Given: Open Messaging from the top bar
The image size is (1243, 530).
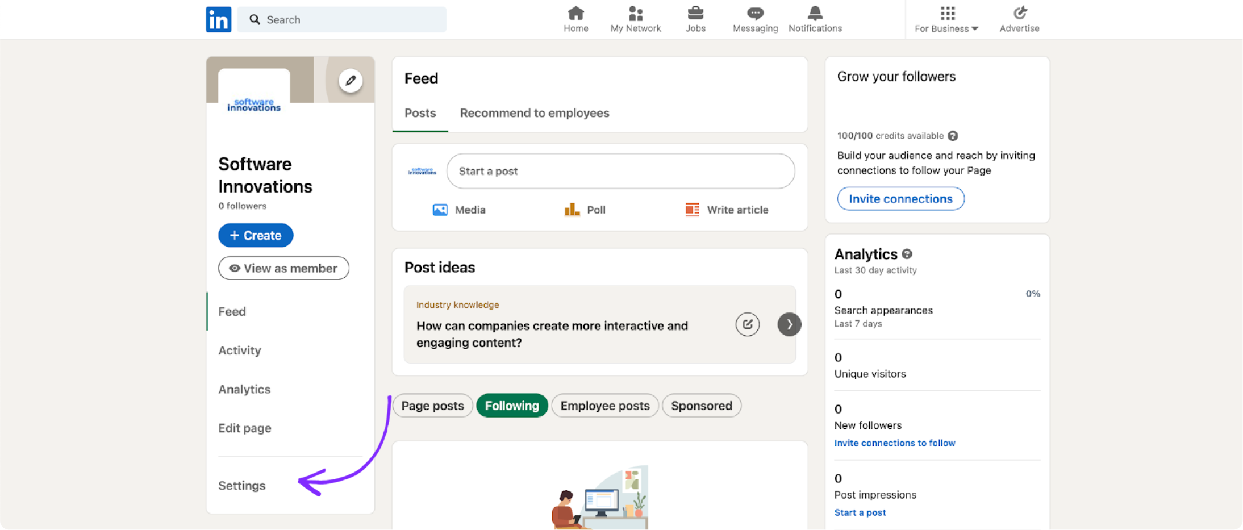Looking at the screenshot, I should pyautogui.click(x=754, y=14).
